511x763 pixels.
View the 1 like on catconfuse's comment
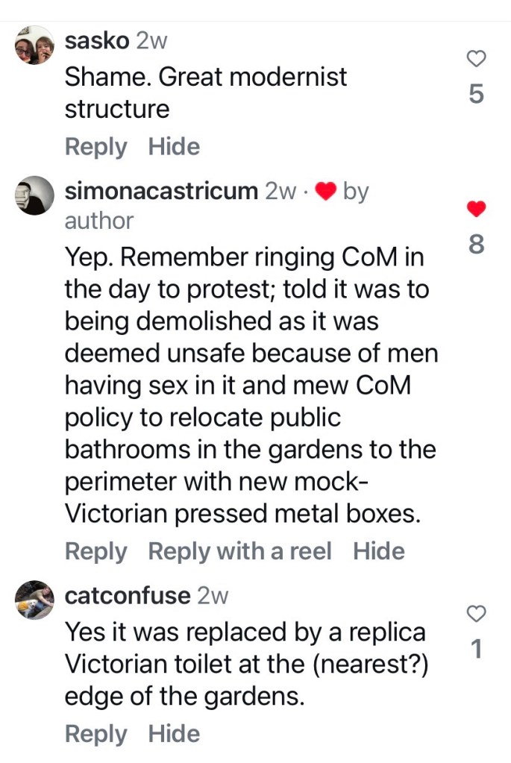click(x=477, y=650)
